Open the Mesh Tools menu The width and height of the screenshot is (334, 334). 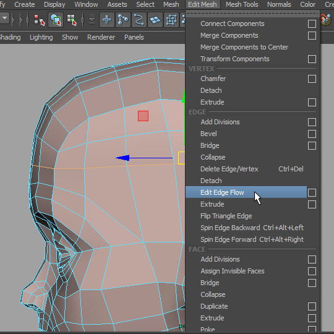(242, 4)
